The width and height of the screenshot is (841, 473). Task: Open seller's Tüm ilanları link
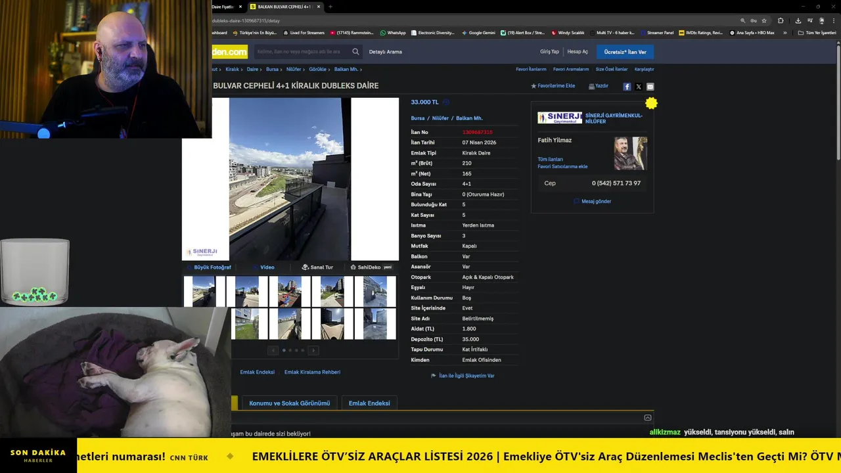click(x=550, y=159)
